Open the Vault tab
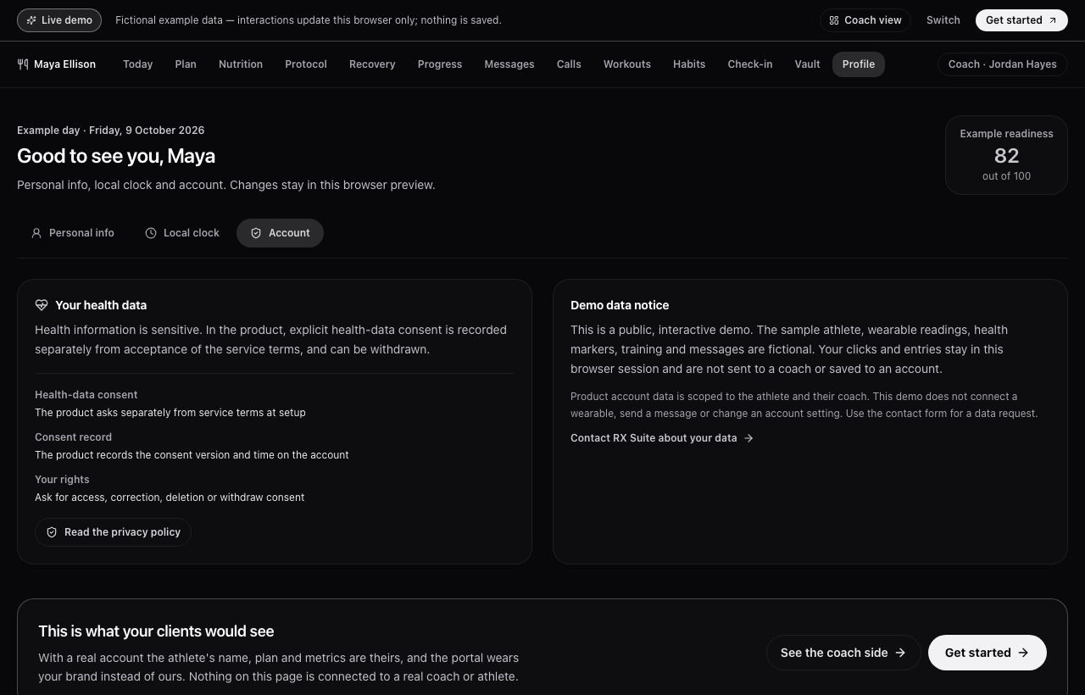 tap(807, 64)
